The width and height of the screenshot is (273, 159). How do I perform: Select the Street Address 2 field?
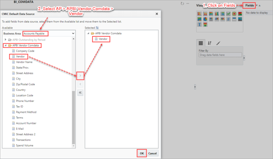pyautogui.click(x=26, y=134)
